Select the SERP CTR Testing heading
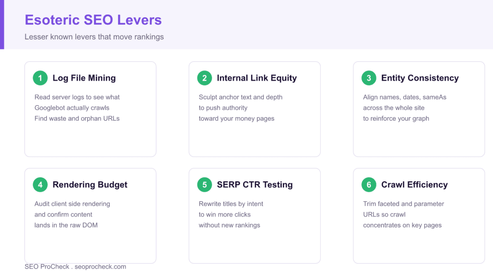Viewport: 493px width, 277px height. (255, 185)
